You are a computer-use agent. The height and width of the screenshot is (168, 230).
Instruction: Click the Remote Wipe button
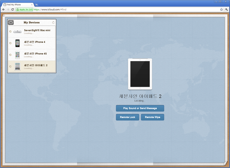click(152, 117)
